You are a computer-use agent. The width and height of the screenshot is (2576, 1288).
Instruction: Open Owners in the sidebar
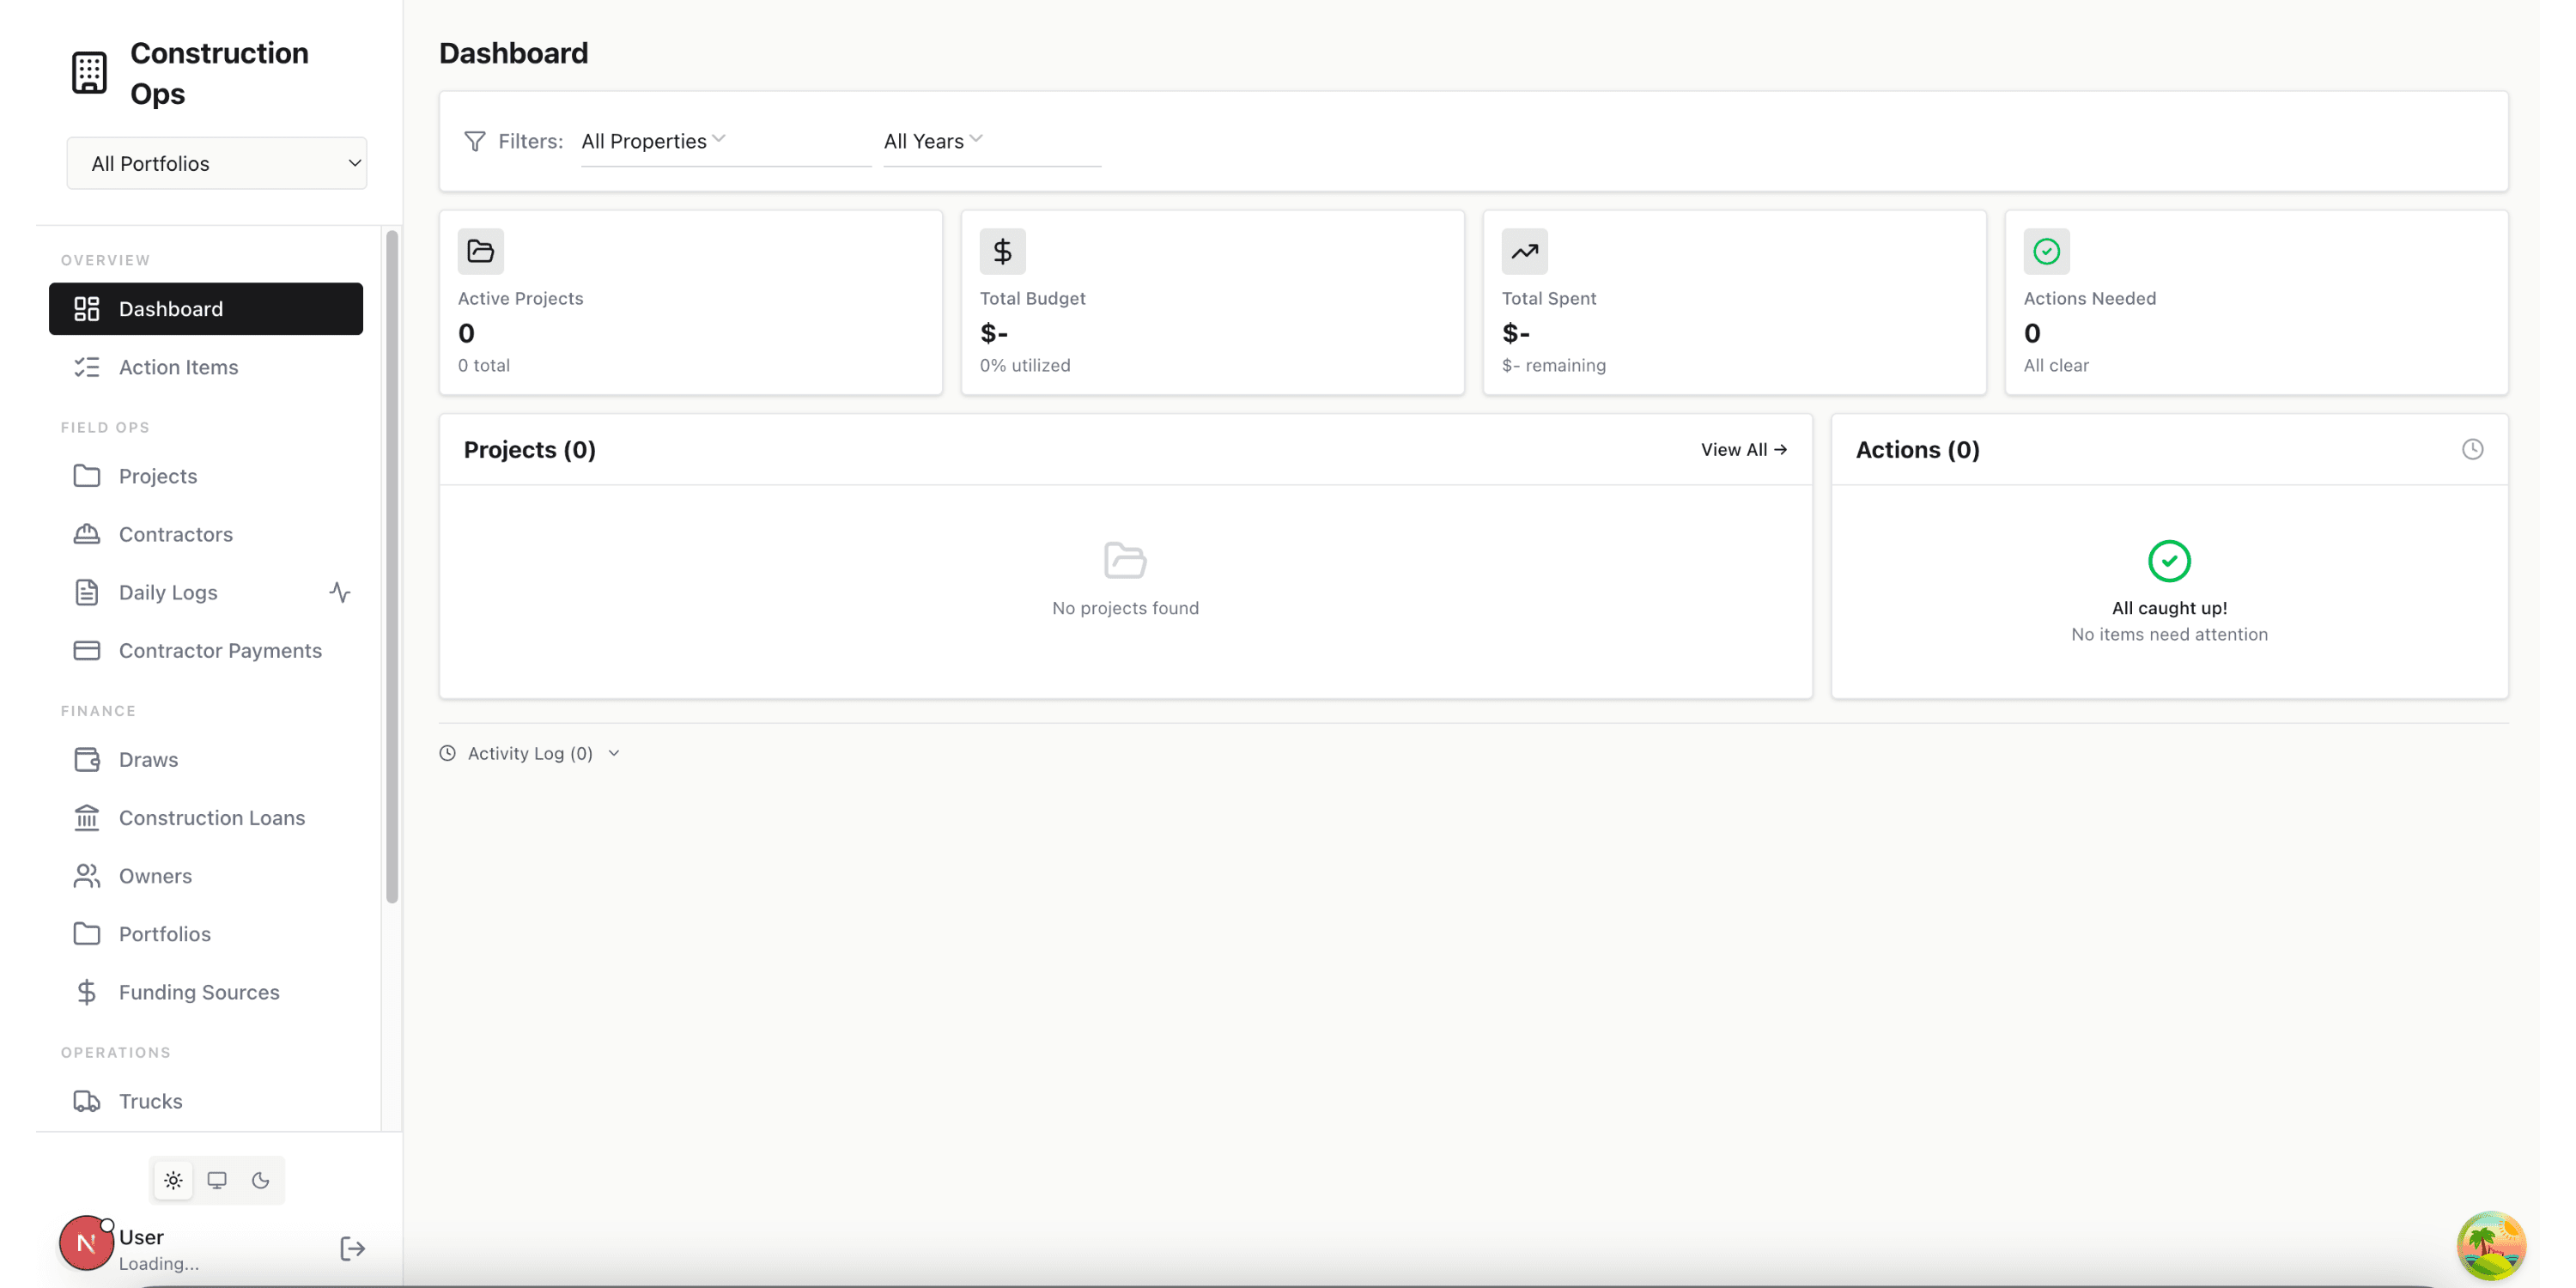coord(206,875)
